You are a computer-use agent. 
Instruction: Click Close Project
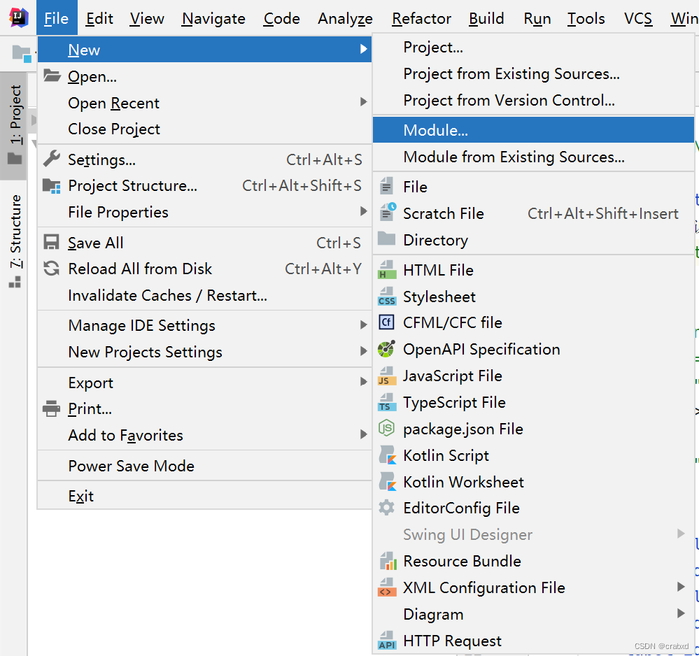tap(204, 129)
